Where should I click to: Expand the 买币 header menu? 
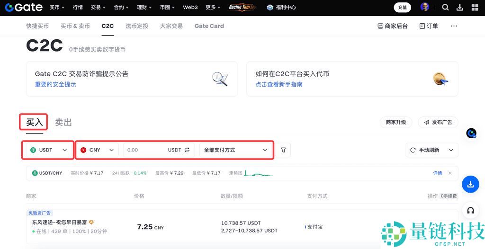(x=57, y=7)
